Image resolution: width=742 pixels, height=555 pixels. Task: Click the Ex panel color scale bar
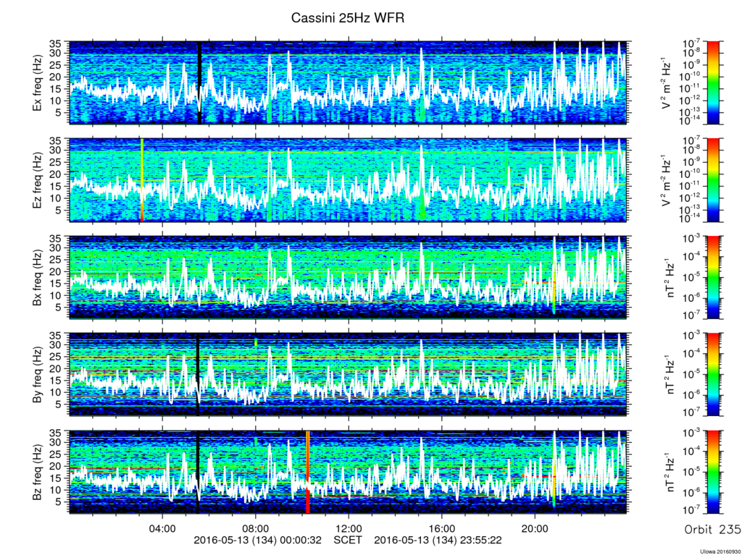click(713, 82)
